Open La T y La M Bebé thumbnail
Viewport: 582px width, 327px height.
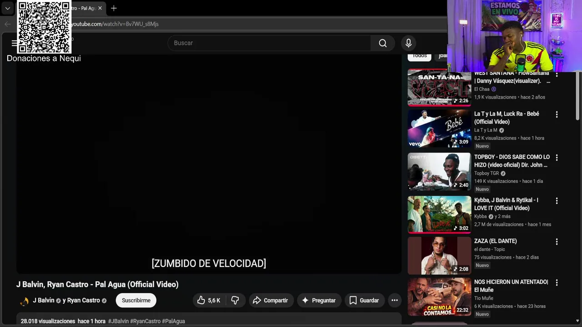click(439, 129)
